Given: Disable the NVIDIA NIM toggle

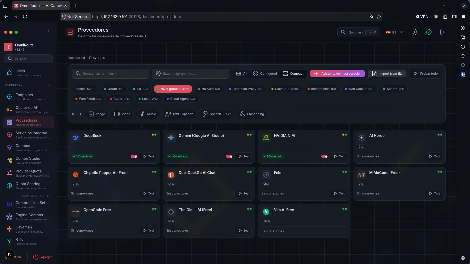Looking at the screenshot, I should [324, 156].
